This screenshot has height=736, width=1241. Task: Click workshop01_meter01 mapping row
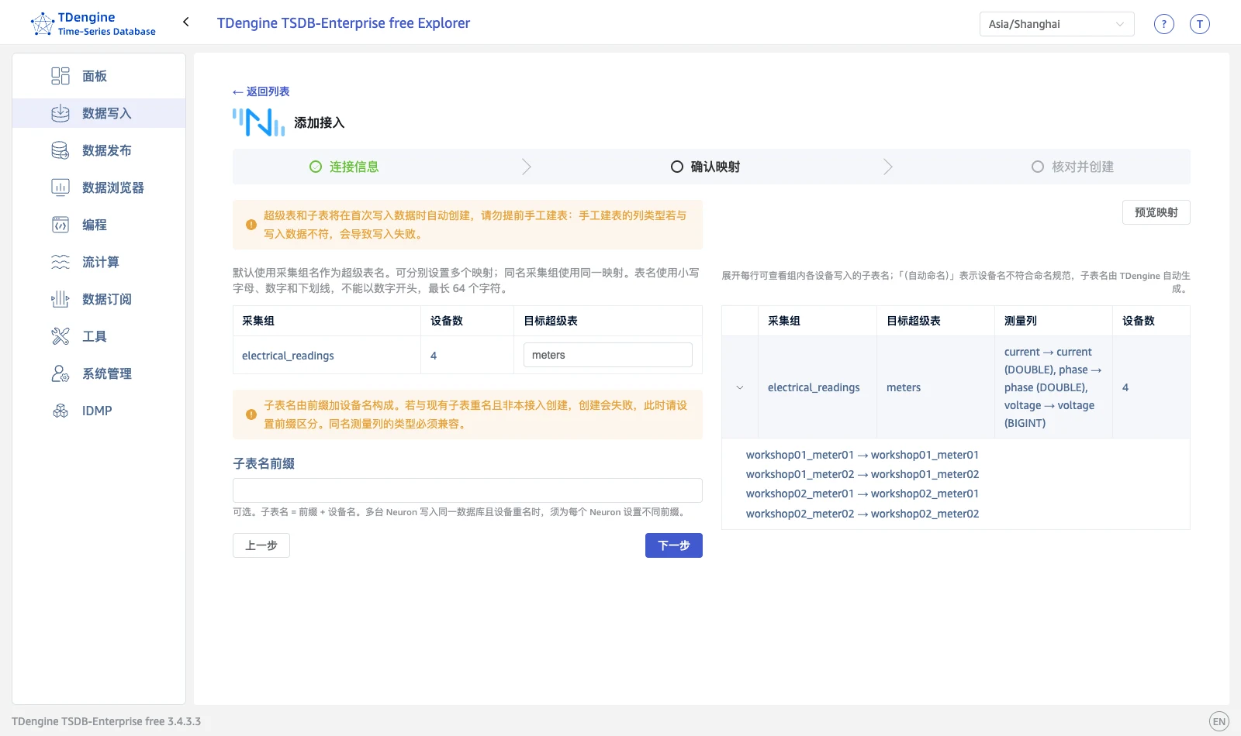pyautogui.click(x=862, y=455)
